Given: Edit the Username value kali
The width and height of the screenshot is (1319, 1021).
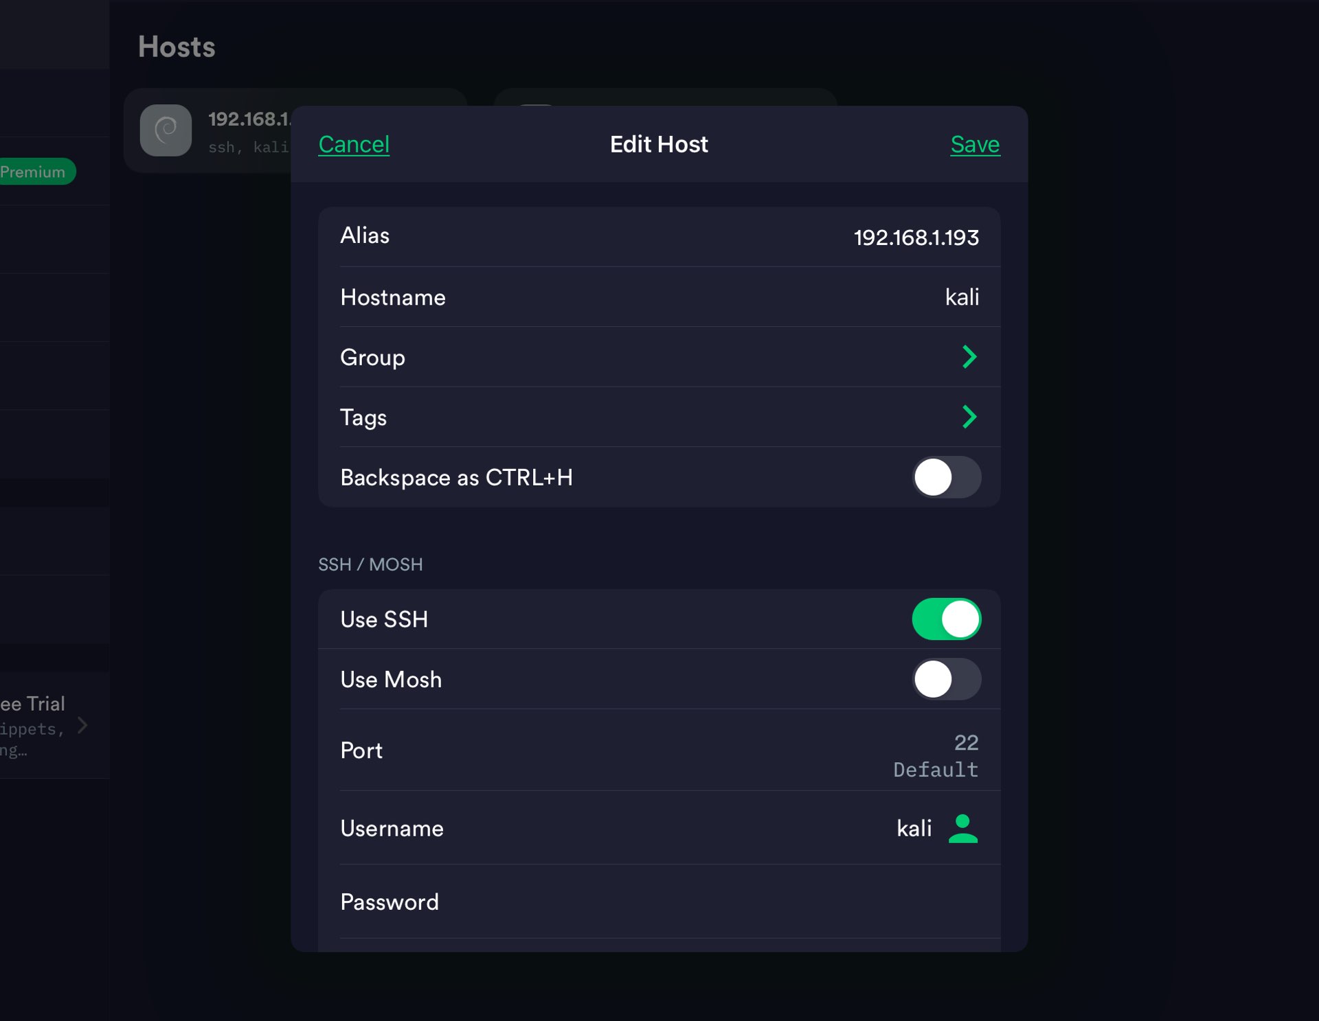Looking at the screenshot, I should pos(914,829).
